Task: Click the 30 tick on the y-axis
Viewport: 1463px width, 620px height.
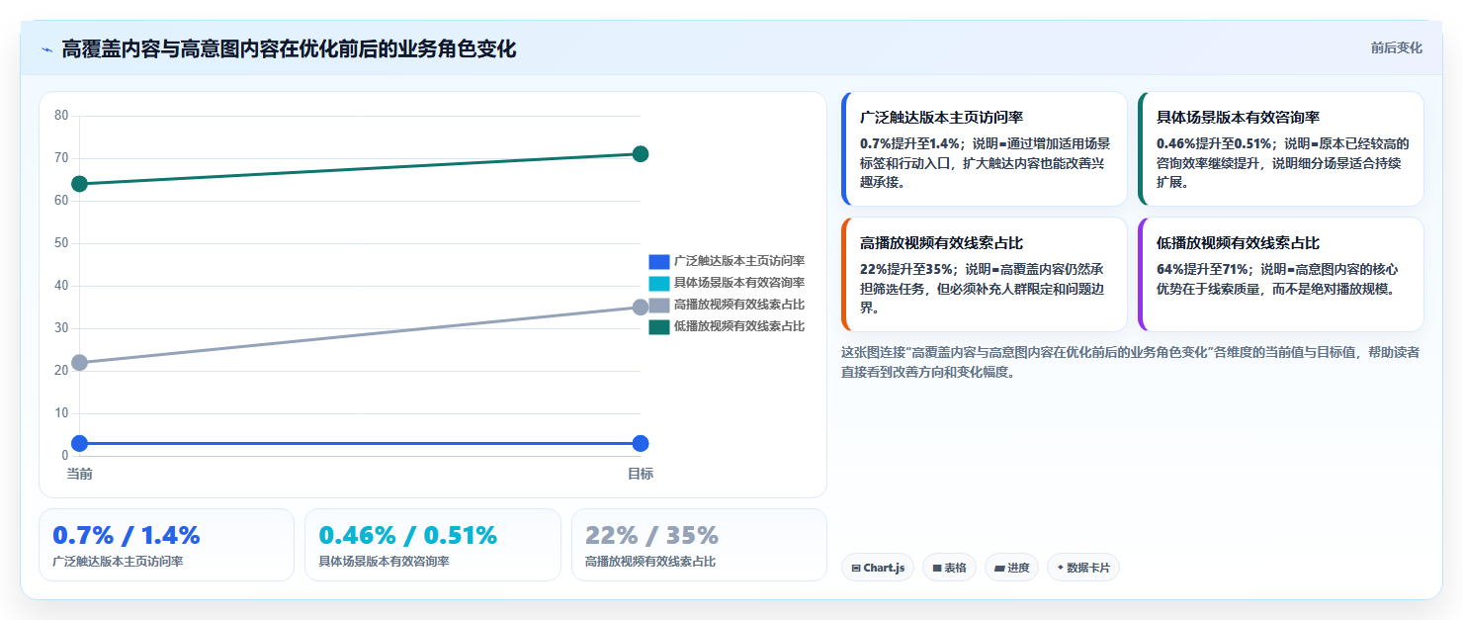Action: (61, 328)
